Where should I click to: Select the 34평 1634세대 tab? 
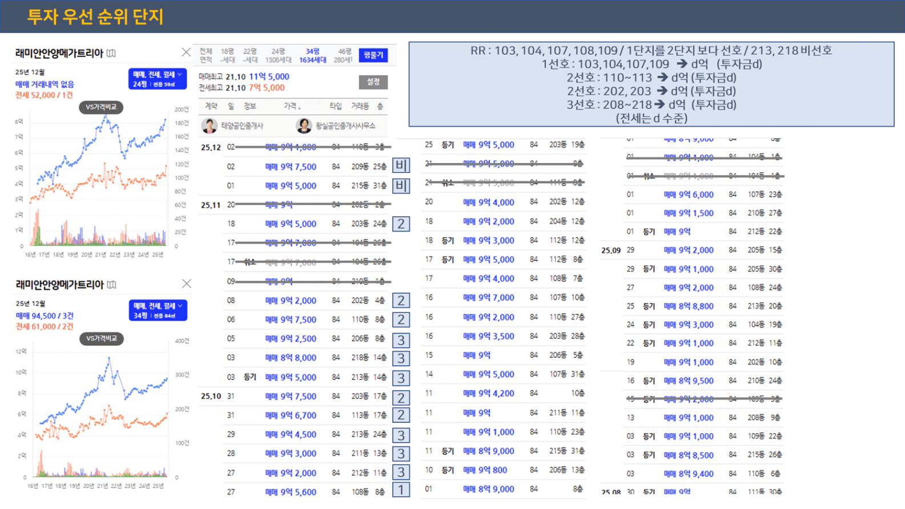point(312,55)
